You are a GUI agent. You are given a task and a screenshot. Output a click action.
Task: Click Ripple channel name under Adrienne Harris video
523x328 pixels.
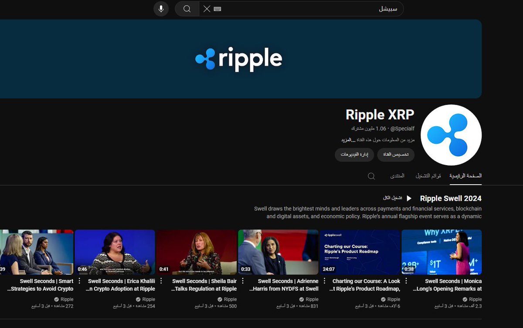312,299
